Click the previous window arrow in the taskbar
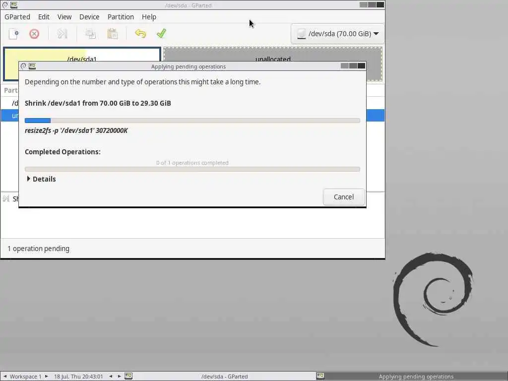 click(x=111, y=376)
